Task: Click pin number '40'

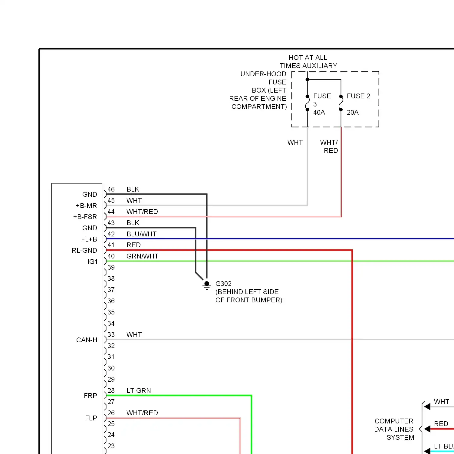Action: 111,256
